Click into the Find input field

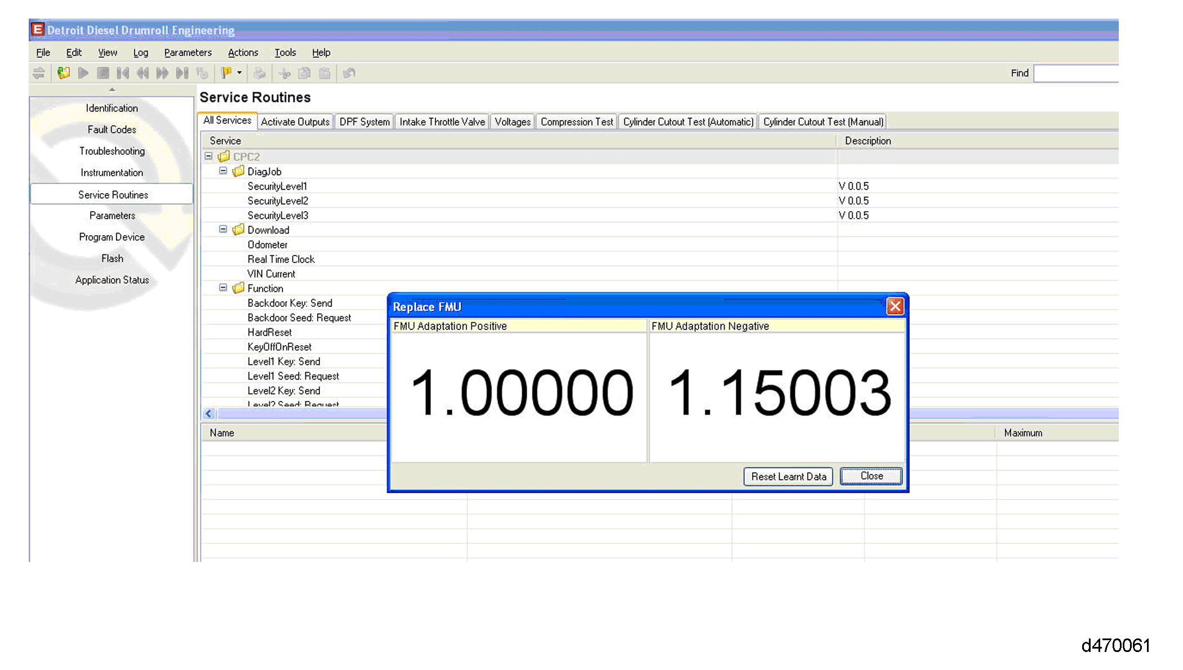point(1076,73)
